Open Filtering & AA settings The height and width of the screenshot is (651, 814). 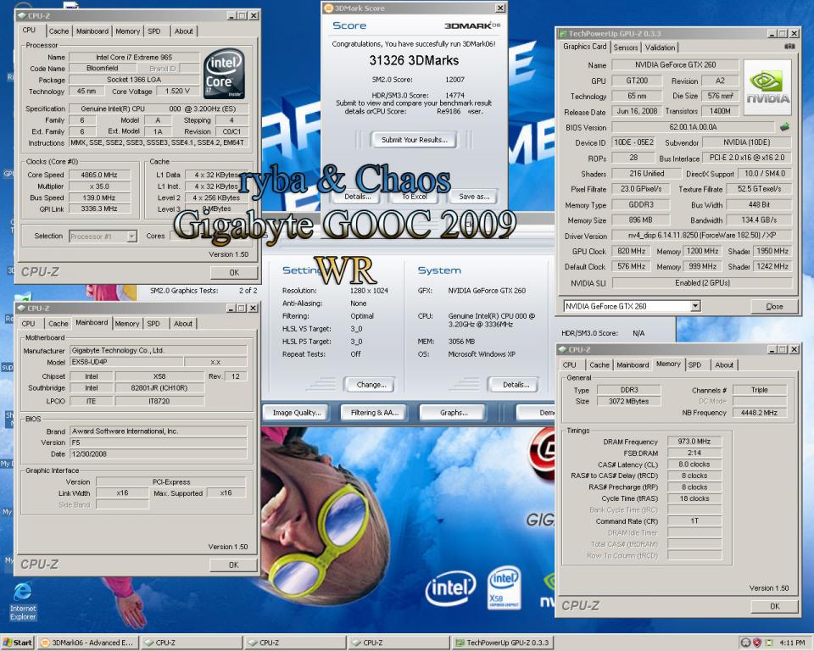pyautogui.click(x=374, y=413)
